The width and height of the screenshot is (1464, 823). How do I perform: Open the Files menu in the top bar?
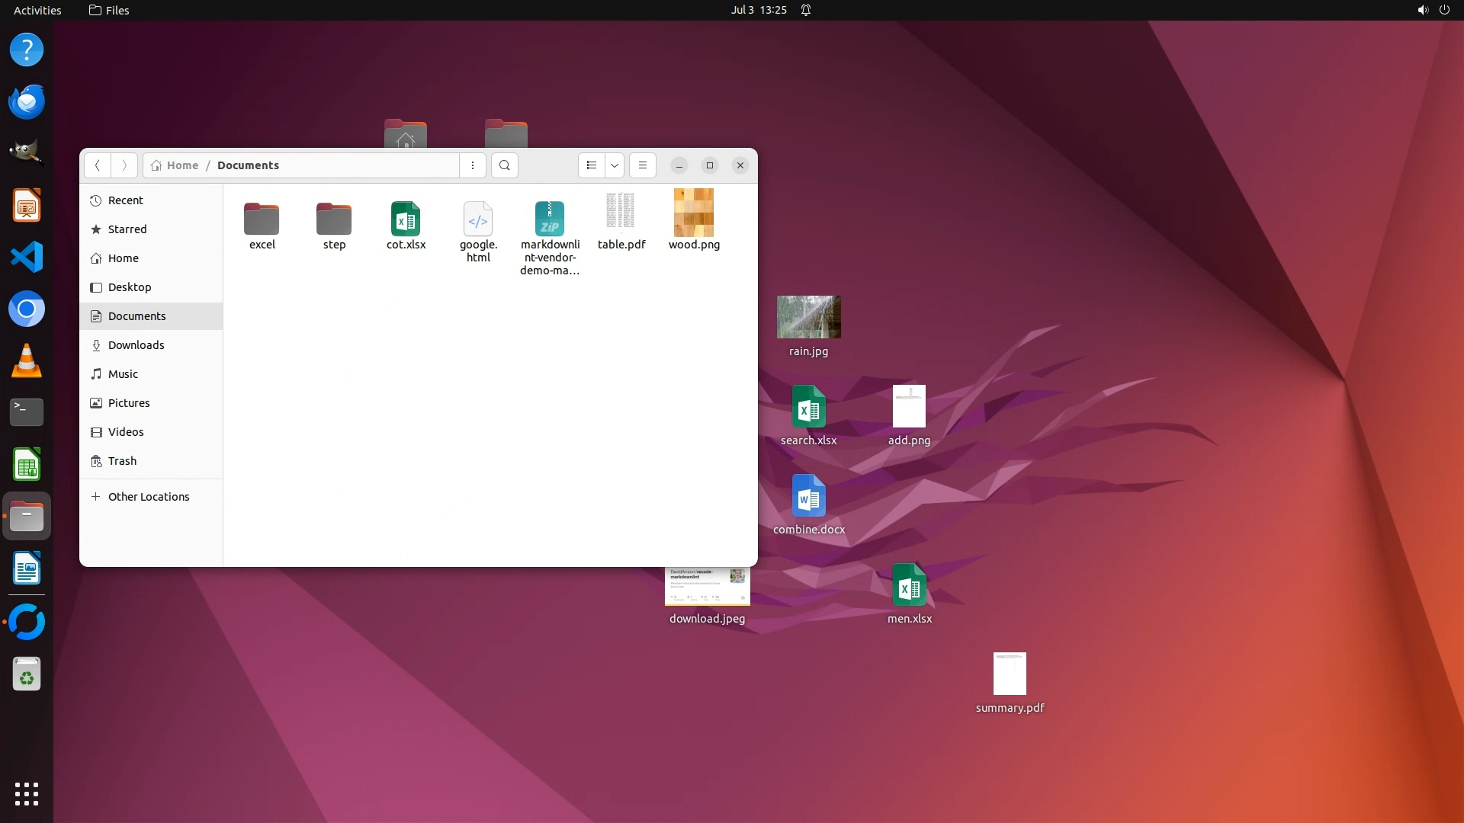(x=109, y=10)
